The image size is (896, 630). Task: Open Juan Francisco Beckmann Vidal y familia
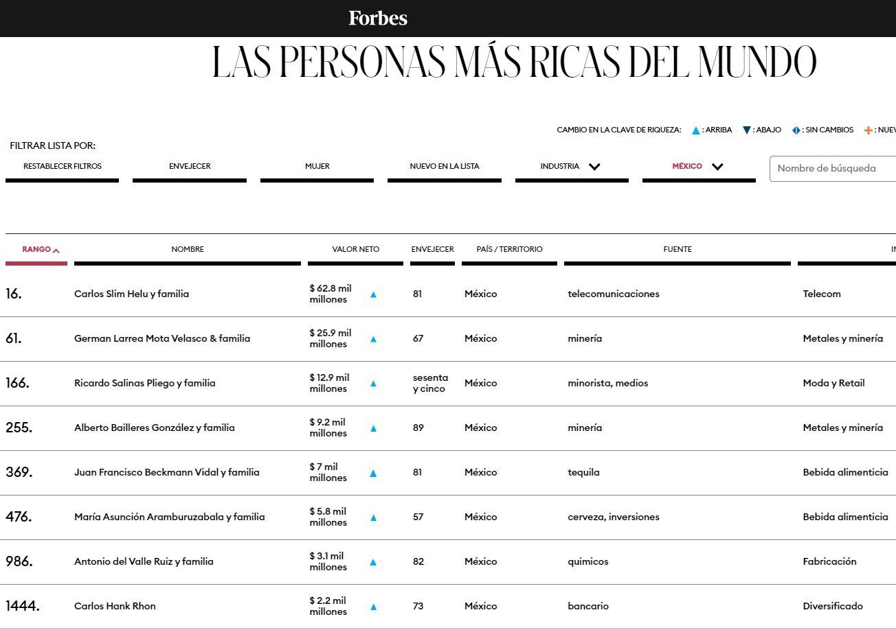point(167,472)
